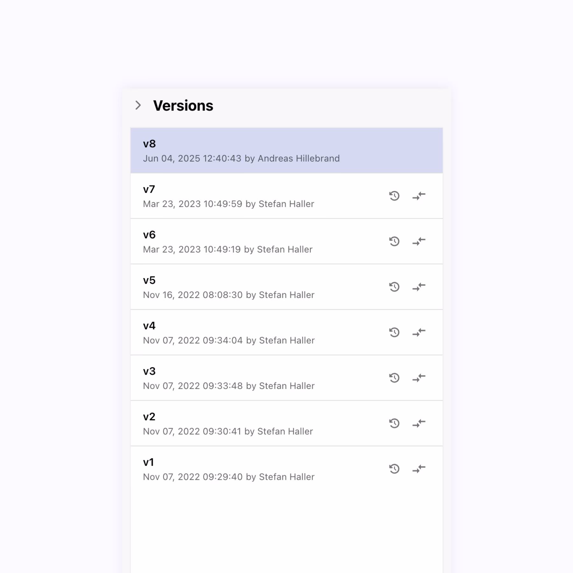
Task: Compare version v6 with current
Action: 419,241
